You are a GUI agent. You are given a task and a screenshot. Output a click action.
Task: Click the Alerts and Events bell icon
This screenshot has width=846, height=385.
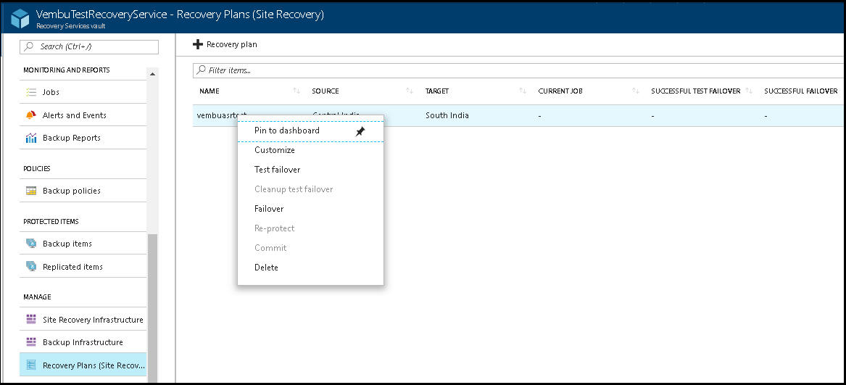point(30,115)
